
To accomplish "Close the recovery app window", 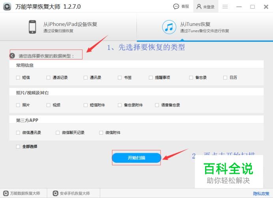I will tap(266, 7).
